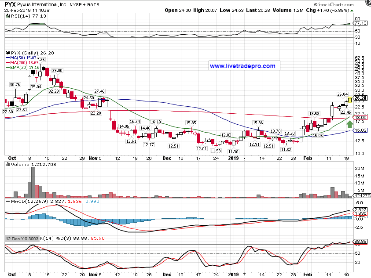
Task: Open the www.livetradepro.com link
Action: click(242, 66)
